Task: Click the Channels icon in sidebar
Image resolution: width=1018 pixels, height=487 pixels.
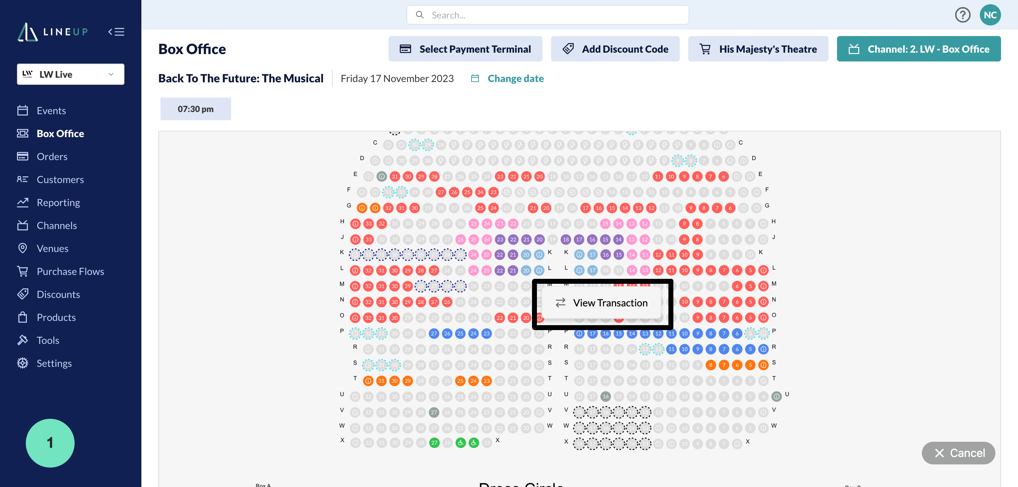Action: click(x=23, y=225)
